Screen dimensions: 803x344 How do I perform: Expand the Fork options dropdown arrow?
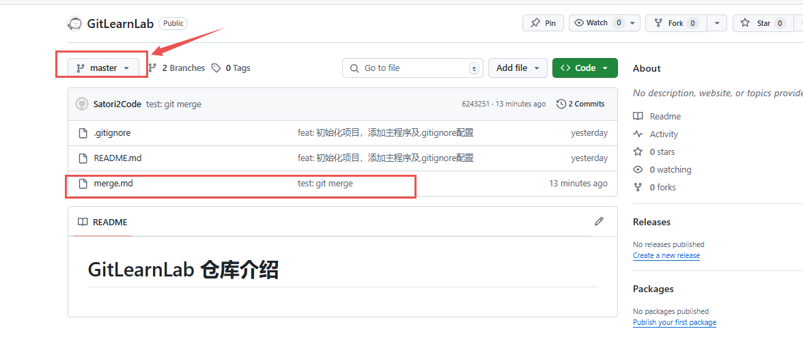pos(717,23)
